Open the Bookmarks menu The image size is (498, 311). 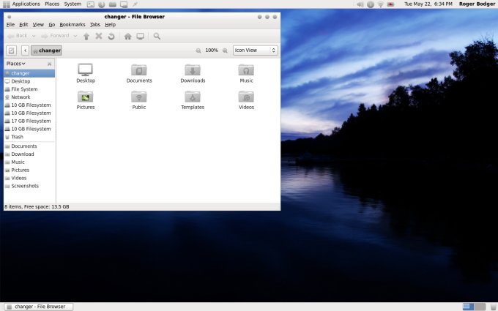(x=73, y=24)
